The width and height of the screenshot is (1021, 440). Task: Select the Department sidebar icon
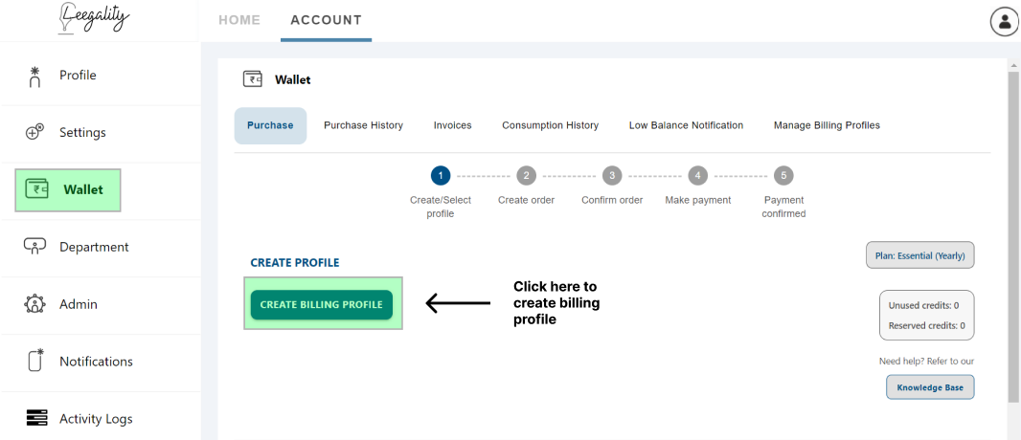pyautogui.click(x=35, y=247)
